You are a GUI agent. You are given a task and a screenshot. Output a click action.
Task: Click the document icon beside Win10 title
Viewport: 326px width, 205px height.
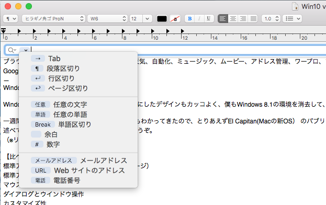pos(295,6)
